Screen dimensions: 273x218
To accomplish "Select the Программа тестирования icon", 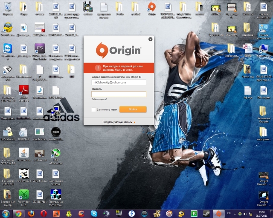I will (56, 198).
